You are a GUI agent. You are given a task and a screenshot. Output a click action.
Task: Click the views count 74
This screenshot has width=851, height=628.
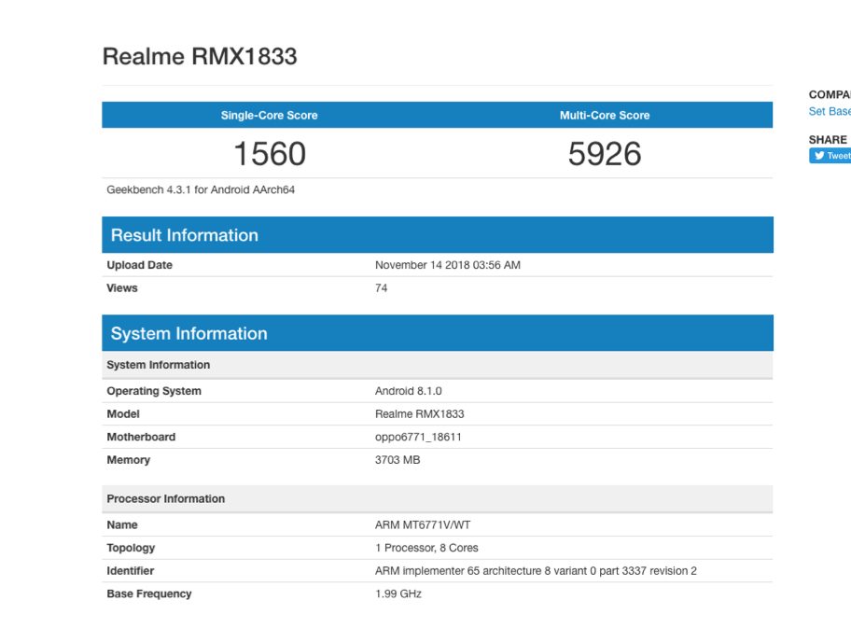click(381, 288)
